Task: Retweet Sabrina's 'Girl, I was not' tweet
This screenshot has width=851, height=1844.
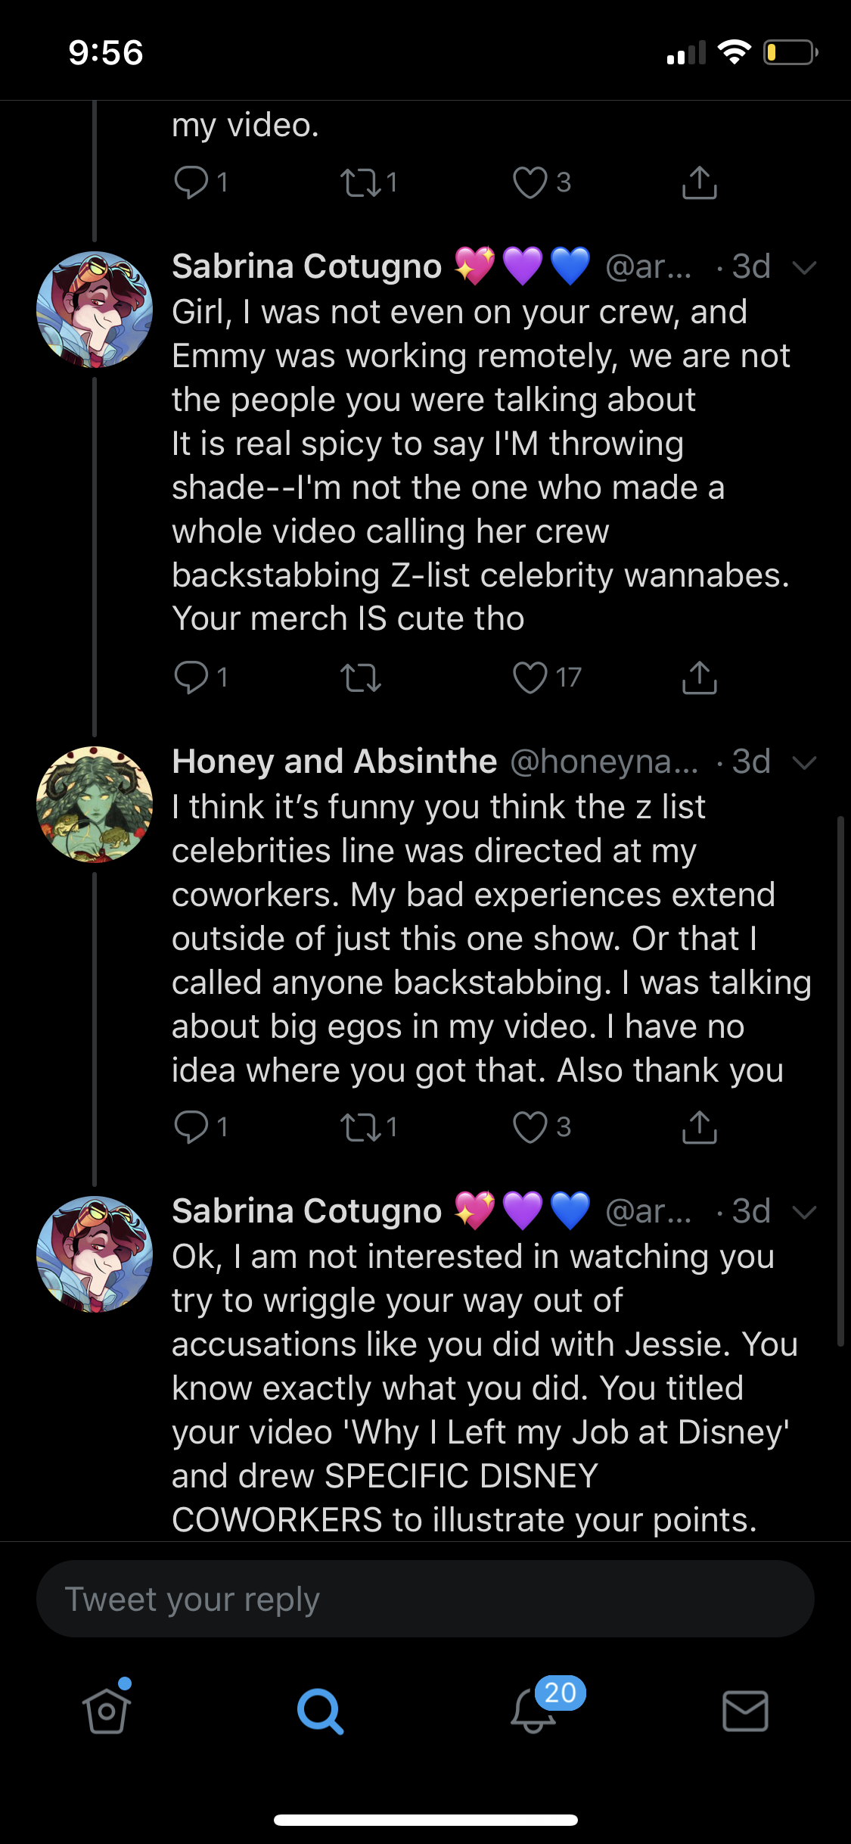Action: [x=361, y=677]
